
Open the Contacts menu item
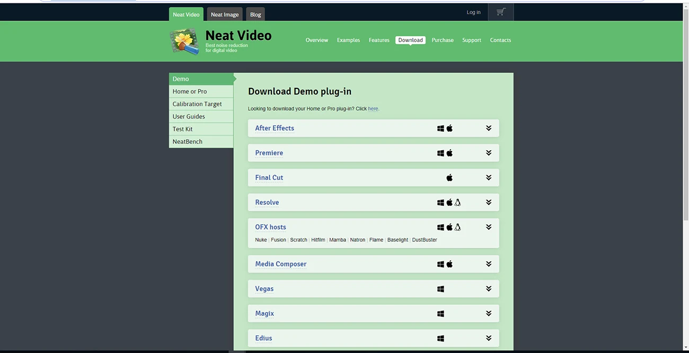click(x=500, y=40)
